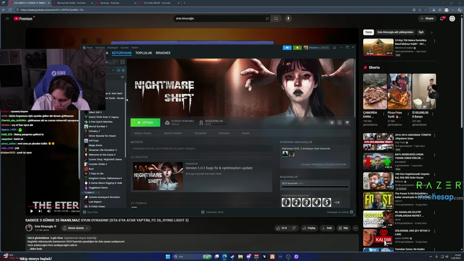This screenshot has height=261, width=464.
Task: Open the Oyunlar menu in Steam
Action: (x=125, y=47)
